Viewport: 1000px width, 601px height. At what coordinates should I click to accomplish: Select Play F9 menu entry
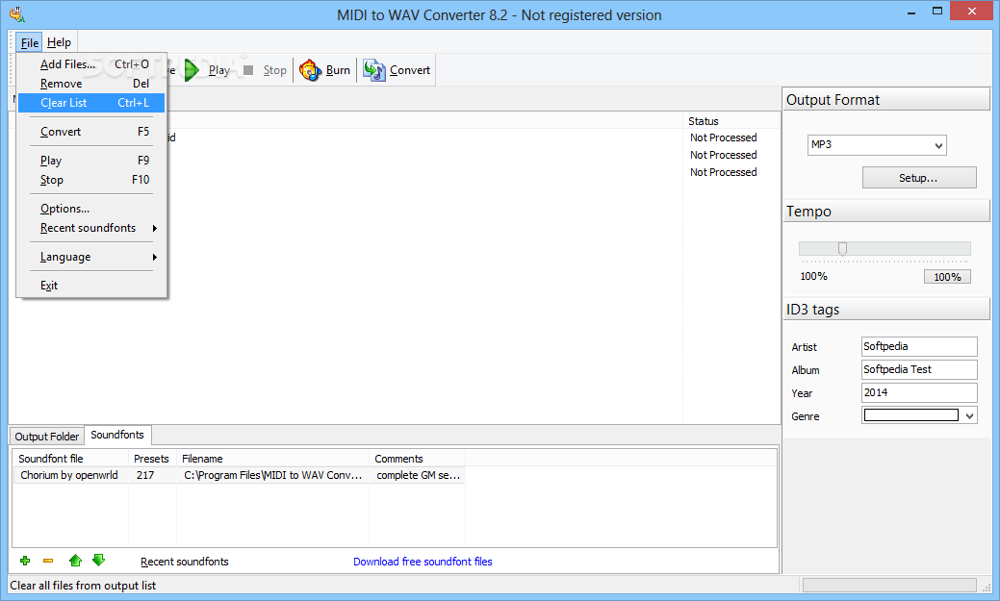(91, 161)
